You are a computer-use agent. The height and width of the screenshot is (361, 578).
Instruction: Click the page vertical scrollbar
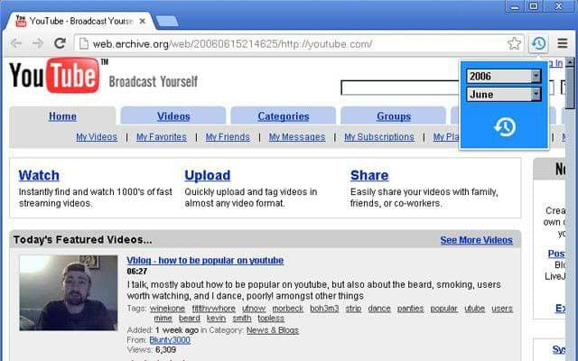pyautogui.click(x=570, y=208)
